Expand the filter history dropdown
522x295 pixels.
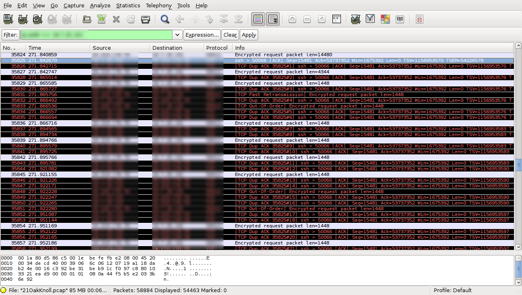(177, 35)
